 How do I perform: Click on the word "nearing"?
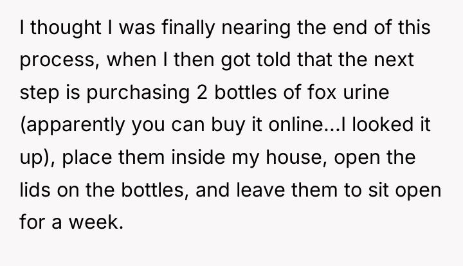point(256,28)
